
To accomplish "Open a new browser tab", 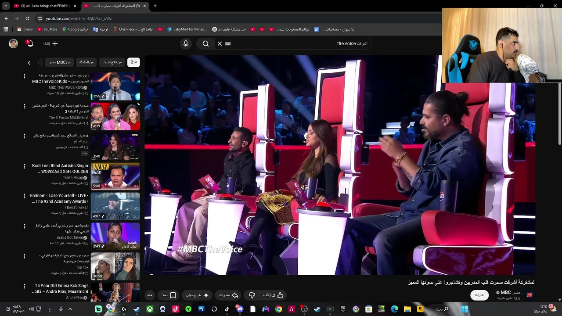I will [155, 6].
